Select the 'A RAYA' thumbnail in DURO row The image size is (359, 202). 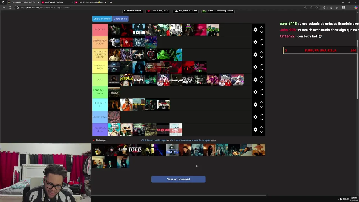pos(139,80)
